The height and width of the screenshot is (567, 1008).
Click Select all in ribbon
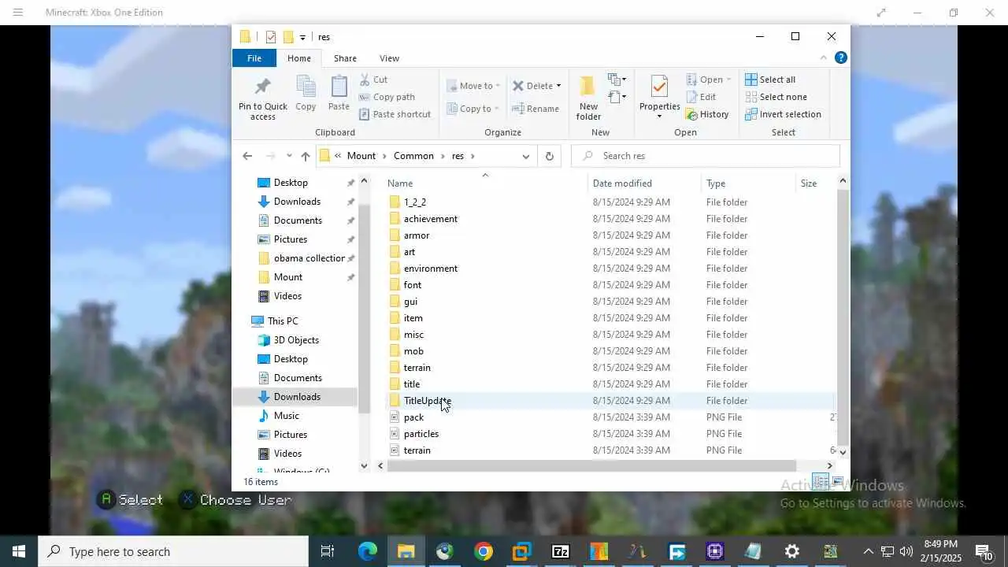point(770,80)
